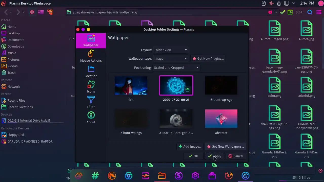The width and height of the screenshot is (324, 182).
Task: Open software store bag in dock
Action: pyautogui.click(x=212, y=176)
